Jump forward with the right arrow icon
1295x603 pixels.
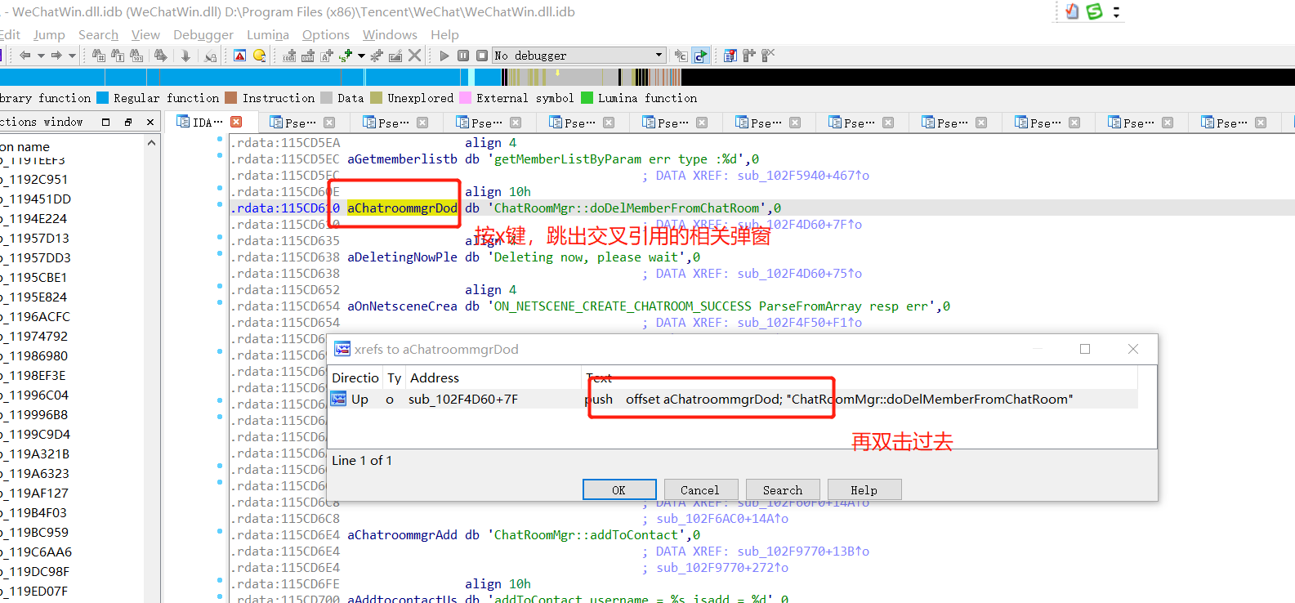click(x=56, y=56)
